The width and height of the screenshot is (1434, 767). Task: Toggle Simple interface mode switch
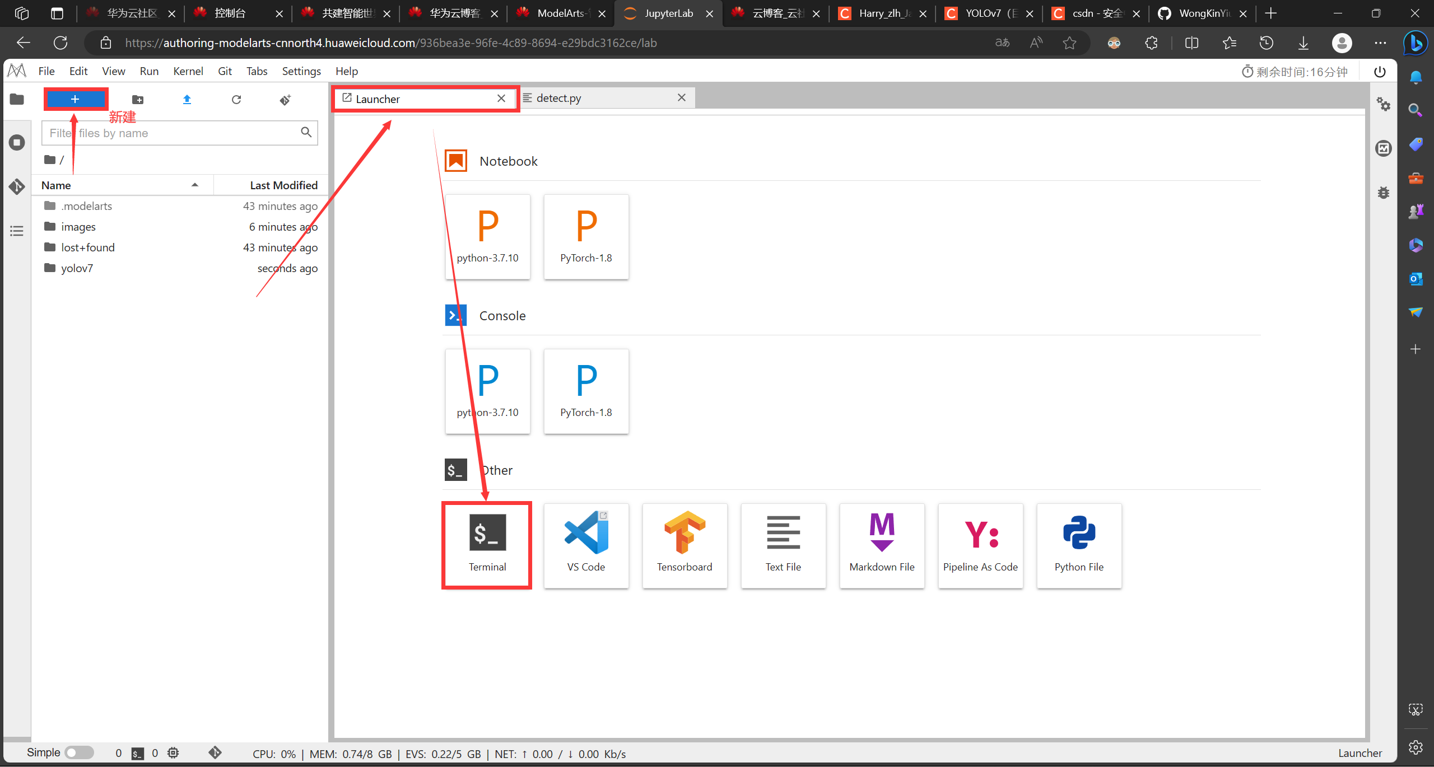click(79, 752)
